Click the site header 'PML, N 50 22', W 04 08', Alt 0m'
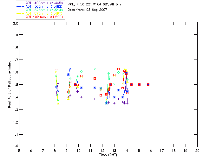Screen dimensions: 203x163 tap(94, 4)
